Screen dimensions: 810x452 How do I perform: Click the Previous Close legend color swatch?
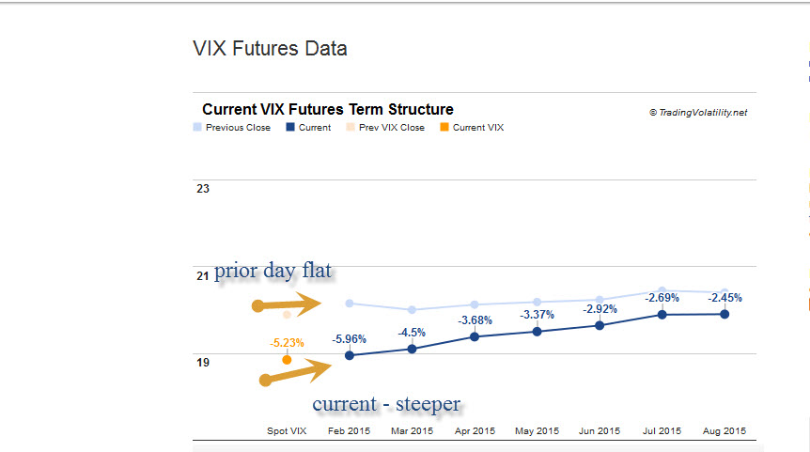tap(197, 127)
